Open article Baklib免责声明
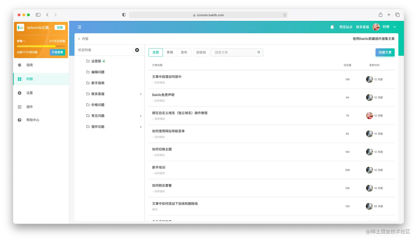The image size is (417, 241). [163, 95]
